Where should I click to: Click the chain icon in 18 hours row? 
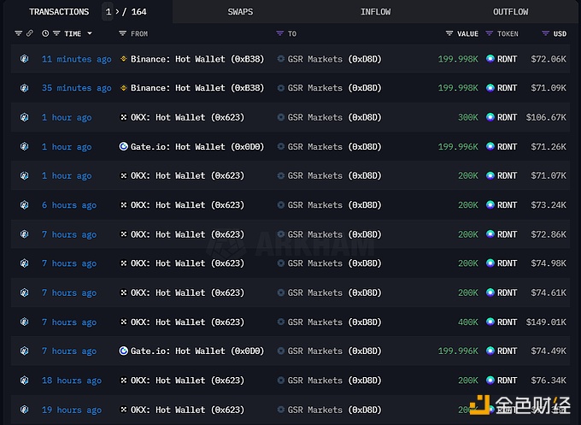[25, 381]
